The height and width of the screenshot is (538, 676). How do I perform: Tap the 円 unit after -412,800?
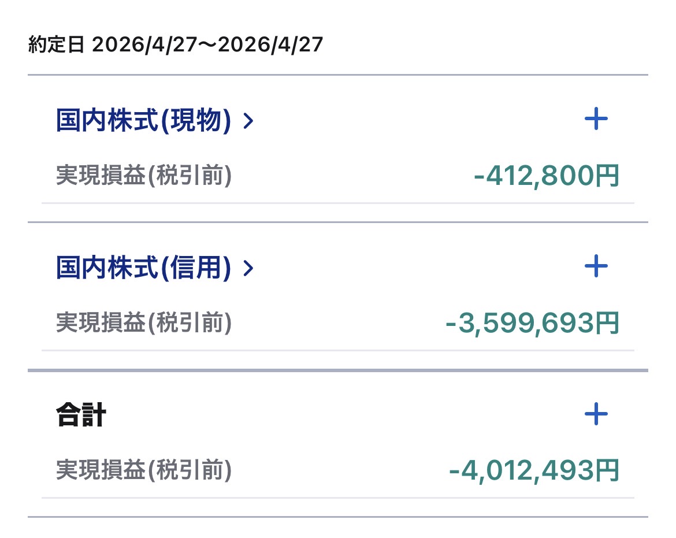(606, 176)
